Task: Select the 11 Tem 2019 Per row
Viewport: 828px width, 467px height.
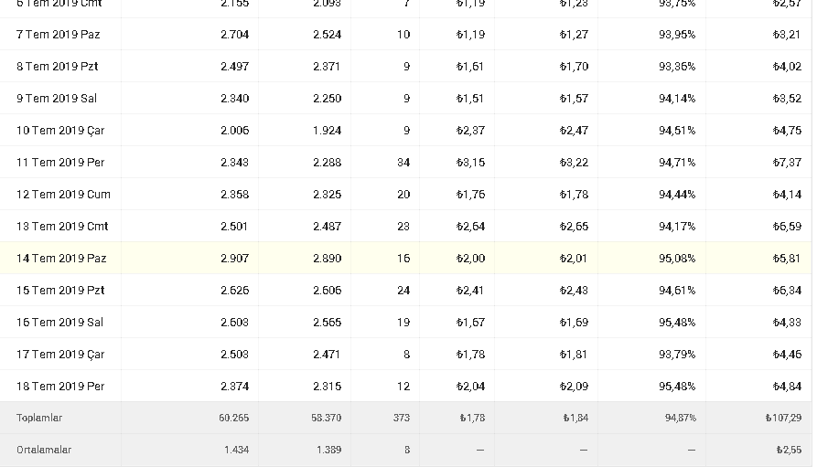Action: pyautogui.click(x=405, y=162)
